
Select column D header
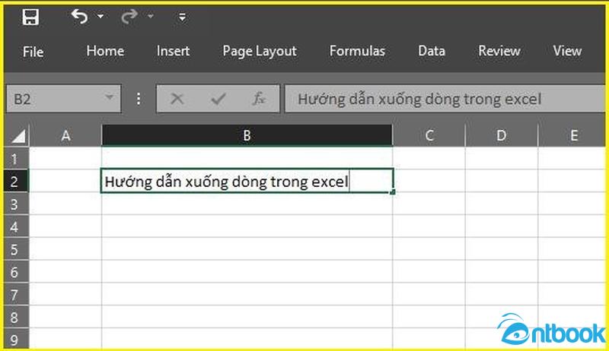click(502, 135)
